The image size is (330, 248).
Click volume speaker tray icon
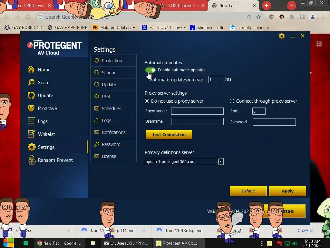tap(295, 243)
